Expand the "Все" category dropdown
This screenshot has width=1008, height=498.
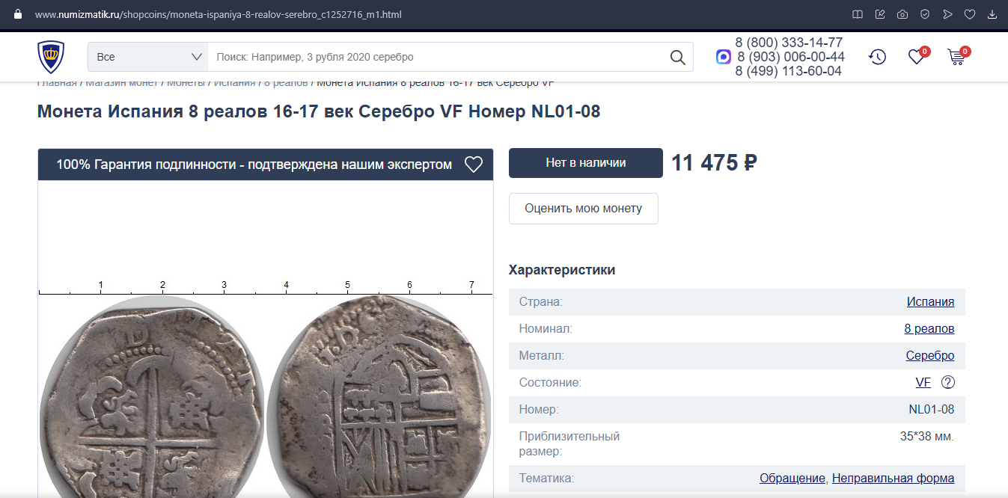coord(148,57)
